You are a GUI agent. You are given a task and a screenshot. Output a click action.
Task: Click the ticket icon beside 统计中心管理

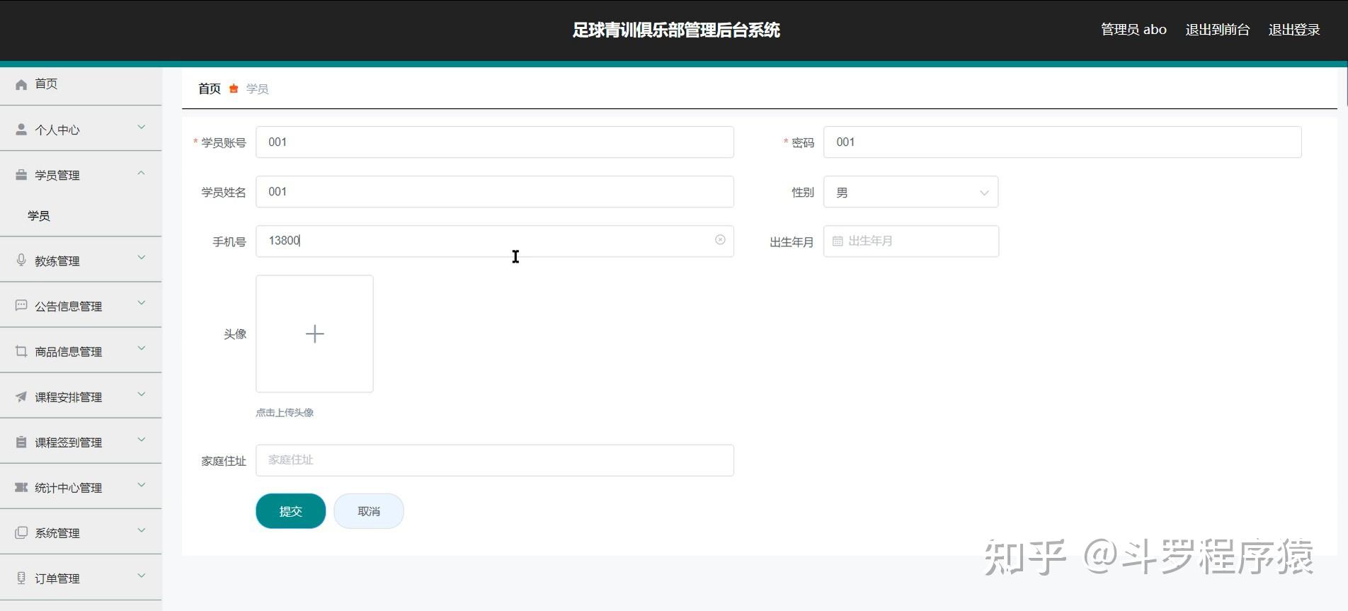tap(21, 487)
